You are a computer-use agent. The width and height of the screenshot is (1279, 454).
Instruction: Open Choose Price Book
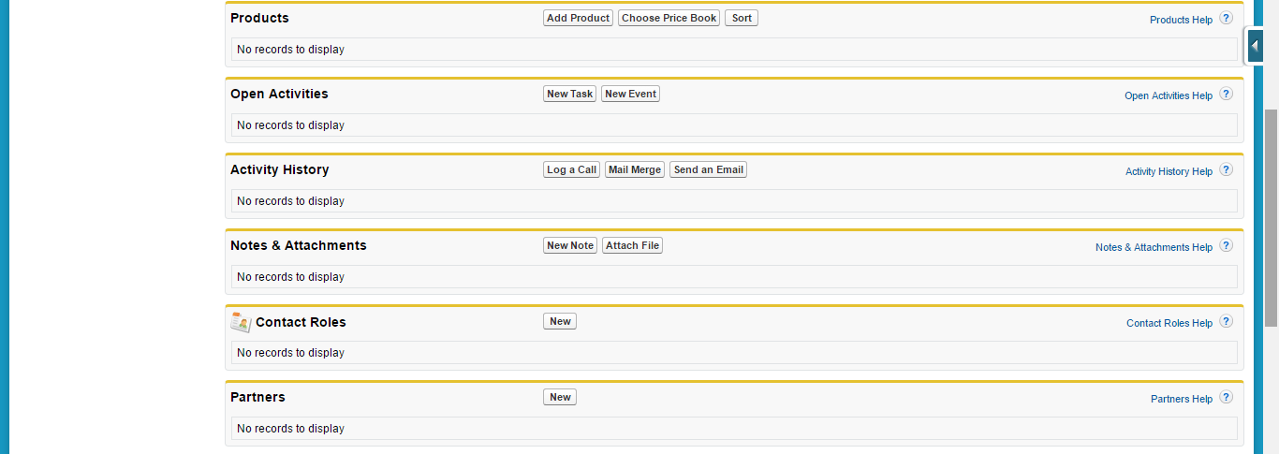669,18
